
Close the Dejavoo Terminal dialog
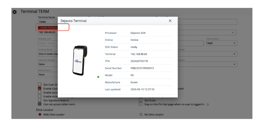coord(170,21)
